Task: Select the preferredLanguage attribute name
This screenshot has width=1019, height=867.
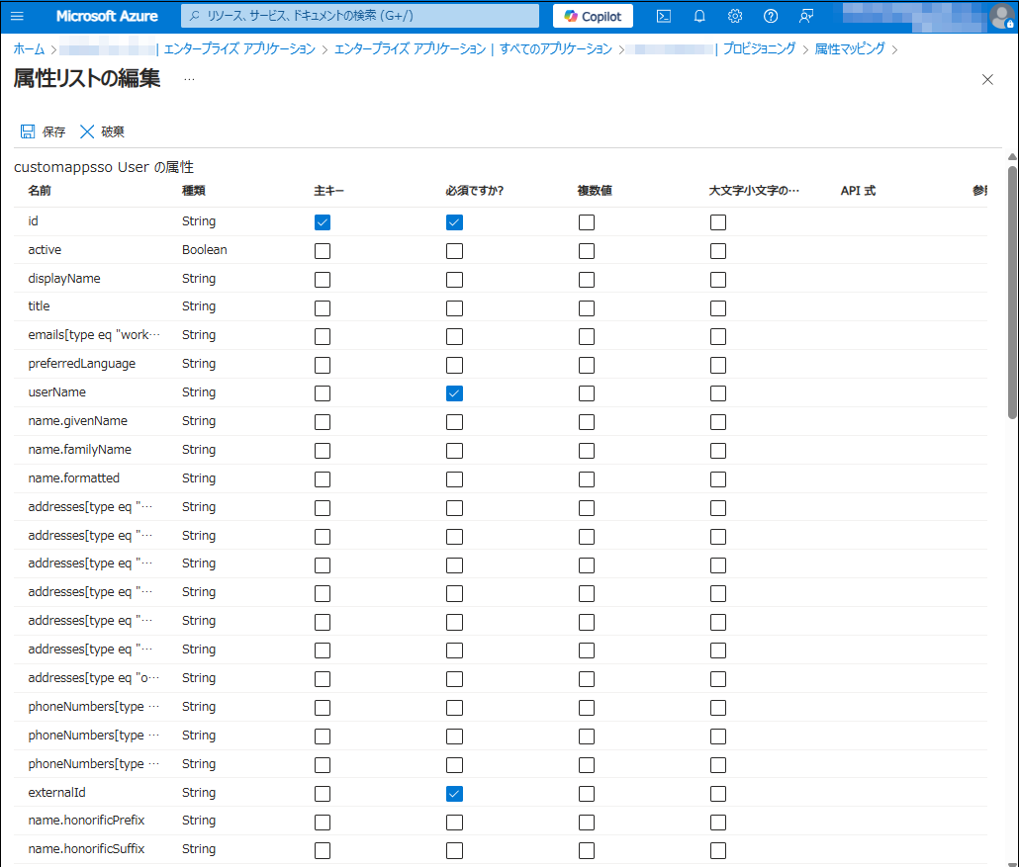Action: [x=82, y=364]
